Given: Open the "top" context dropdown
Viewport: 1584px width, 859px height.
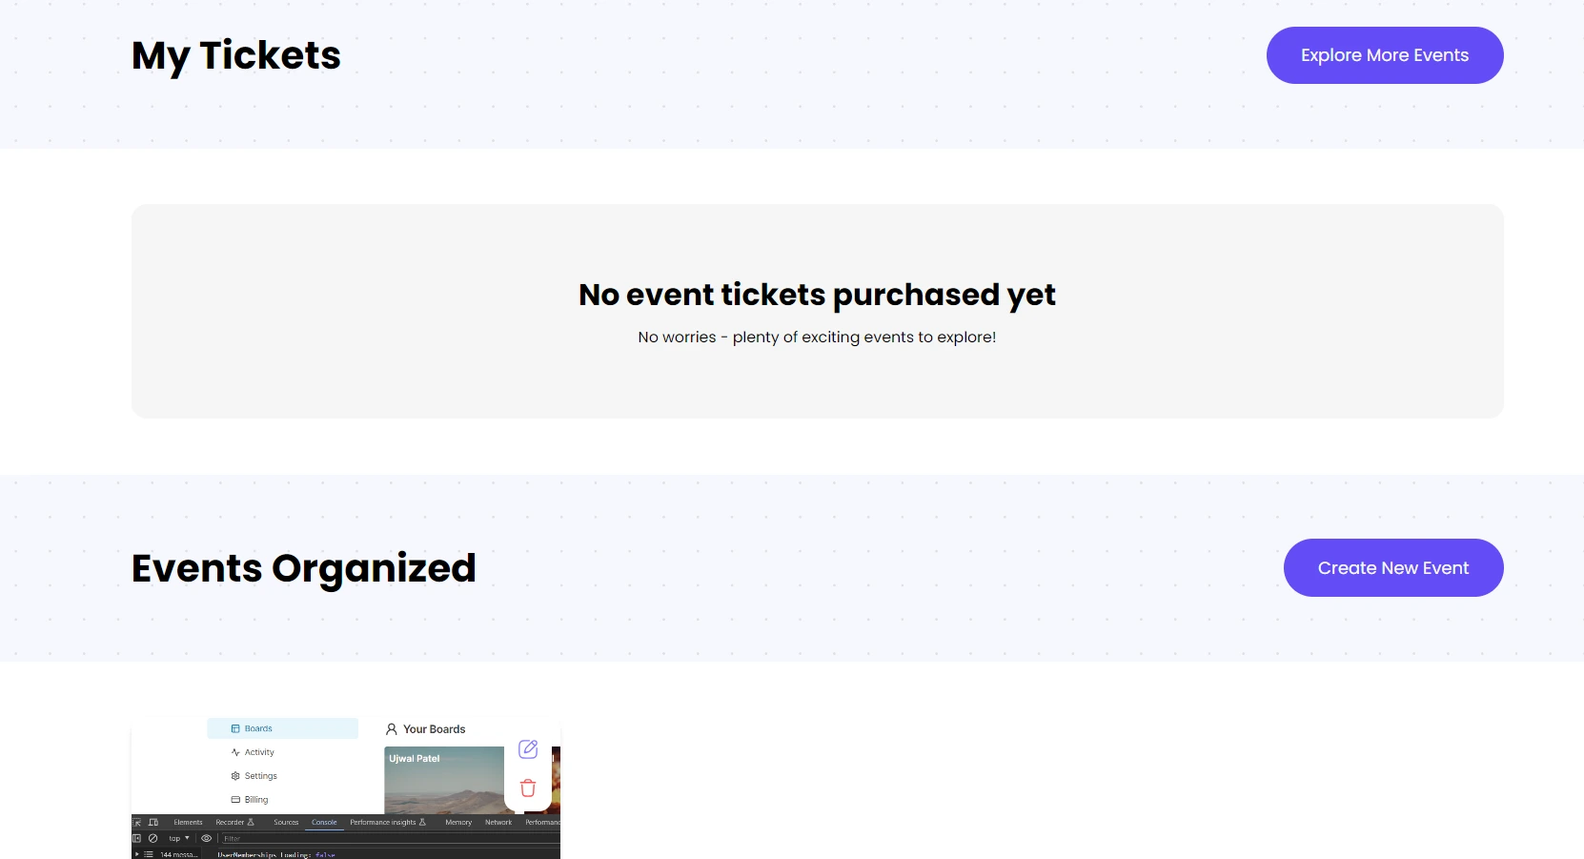Looking at the screenshot, I should point(179,838).
